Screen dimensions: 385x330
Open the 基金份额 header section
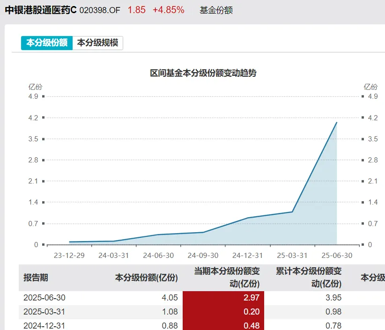[x=216, y=10]
